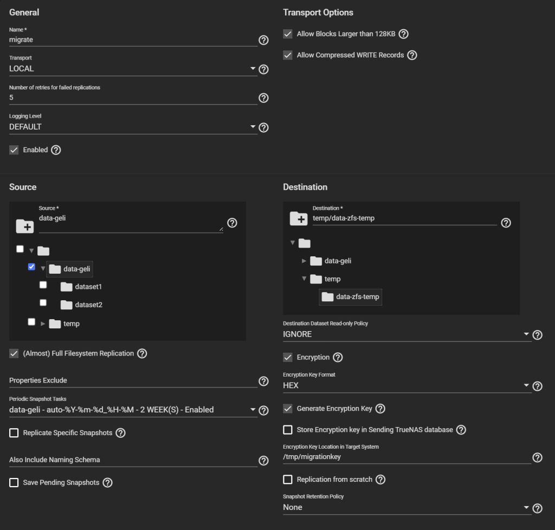Open Destination Dataset Read-only Policy dropdown
The image size is (555, 530).
(x=406, y=334)
